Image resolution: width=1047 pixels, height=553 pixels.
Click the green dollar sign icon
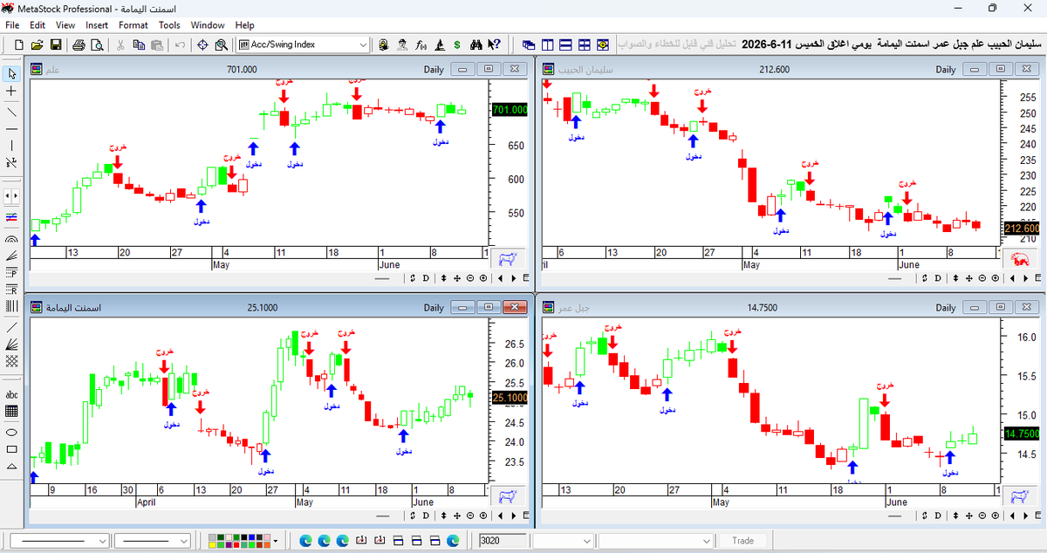click(x=457, y=44)
